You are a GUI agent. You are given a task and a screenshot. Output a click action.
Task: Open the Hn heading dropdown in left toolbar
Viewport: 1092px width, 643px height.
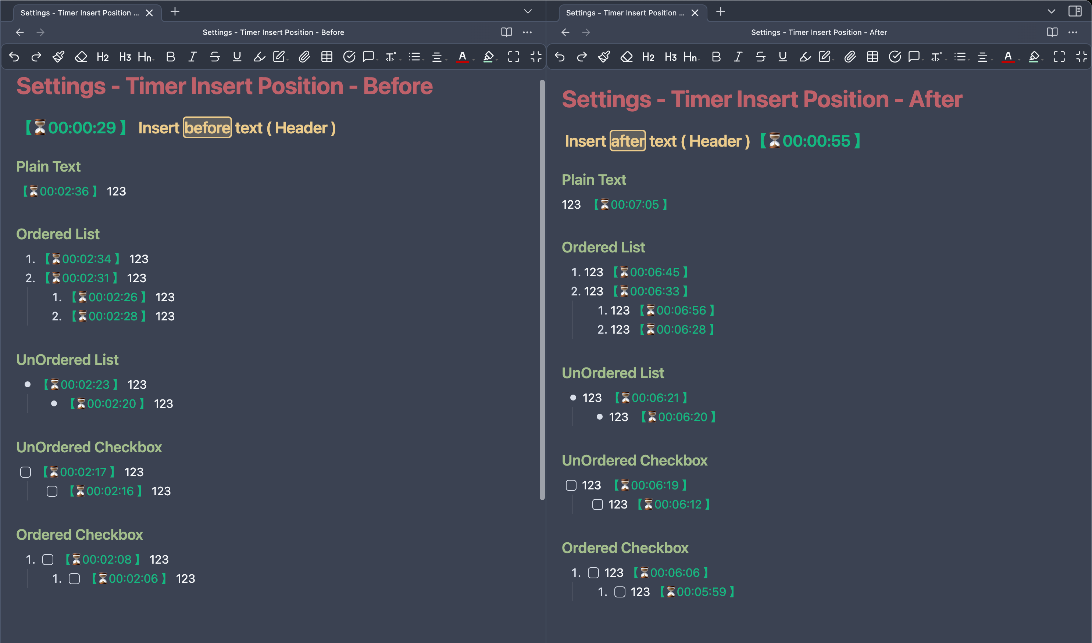145,57
